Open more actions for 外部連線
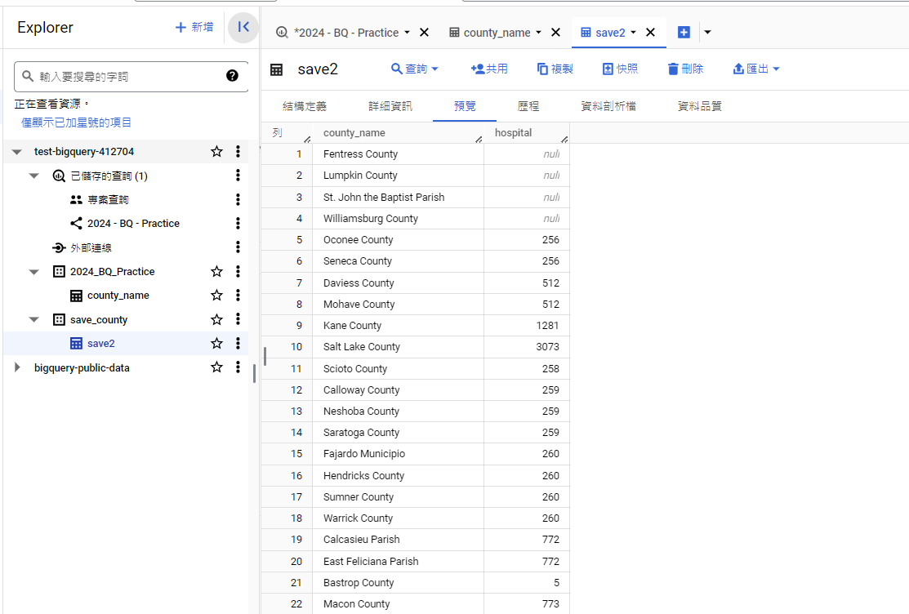Image resolution: width=909 pixels, height=614 pixels. point(238,247)
